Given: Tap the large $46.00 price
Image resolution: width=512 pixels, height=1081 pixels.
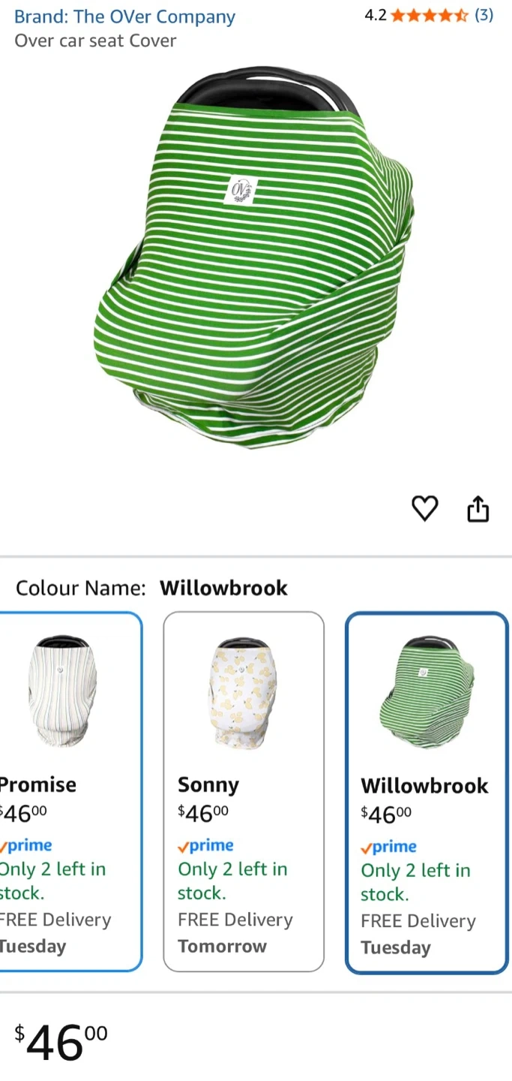Looking at the screenshot, I should (61, 1042).
